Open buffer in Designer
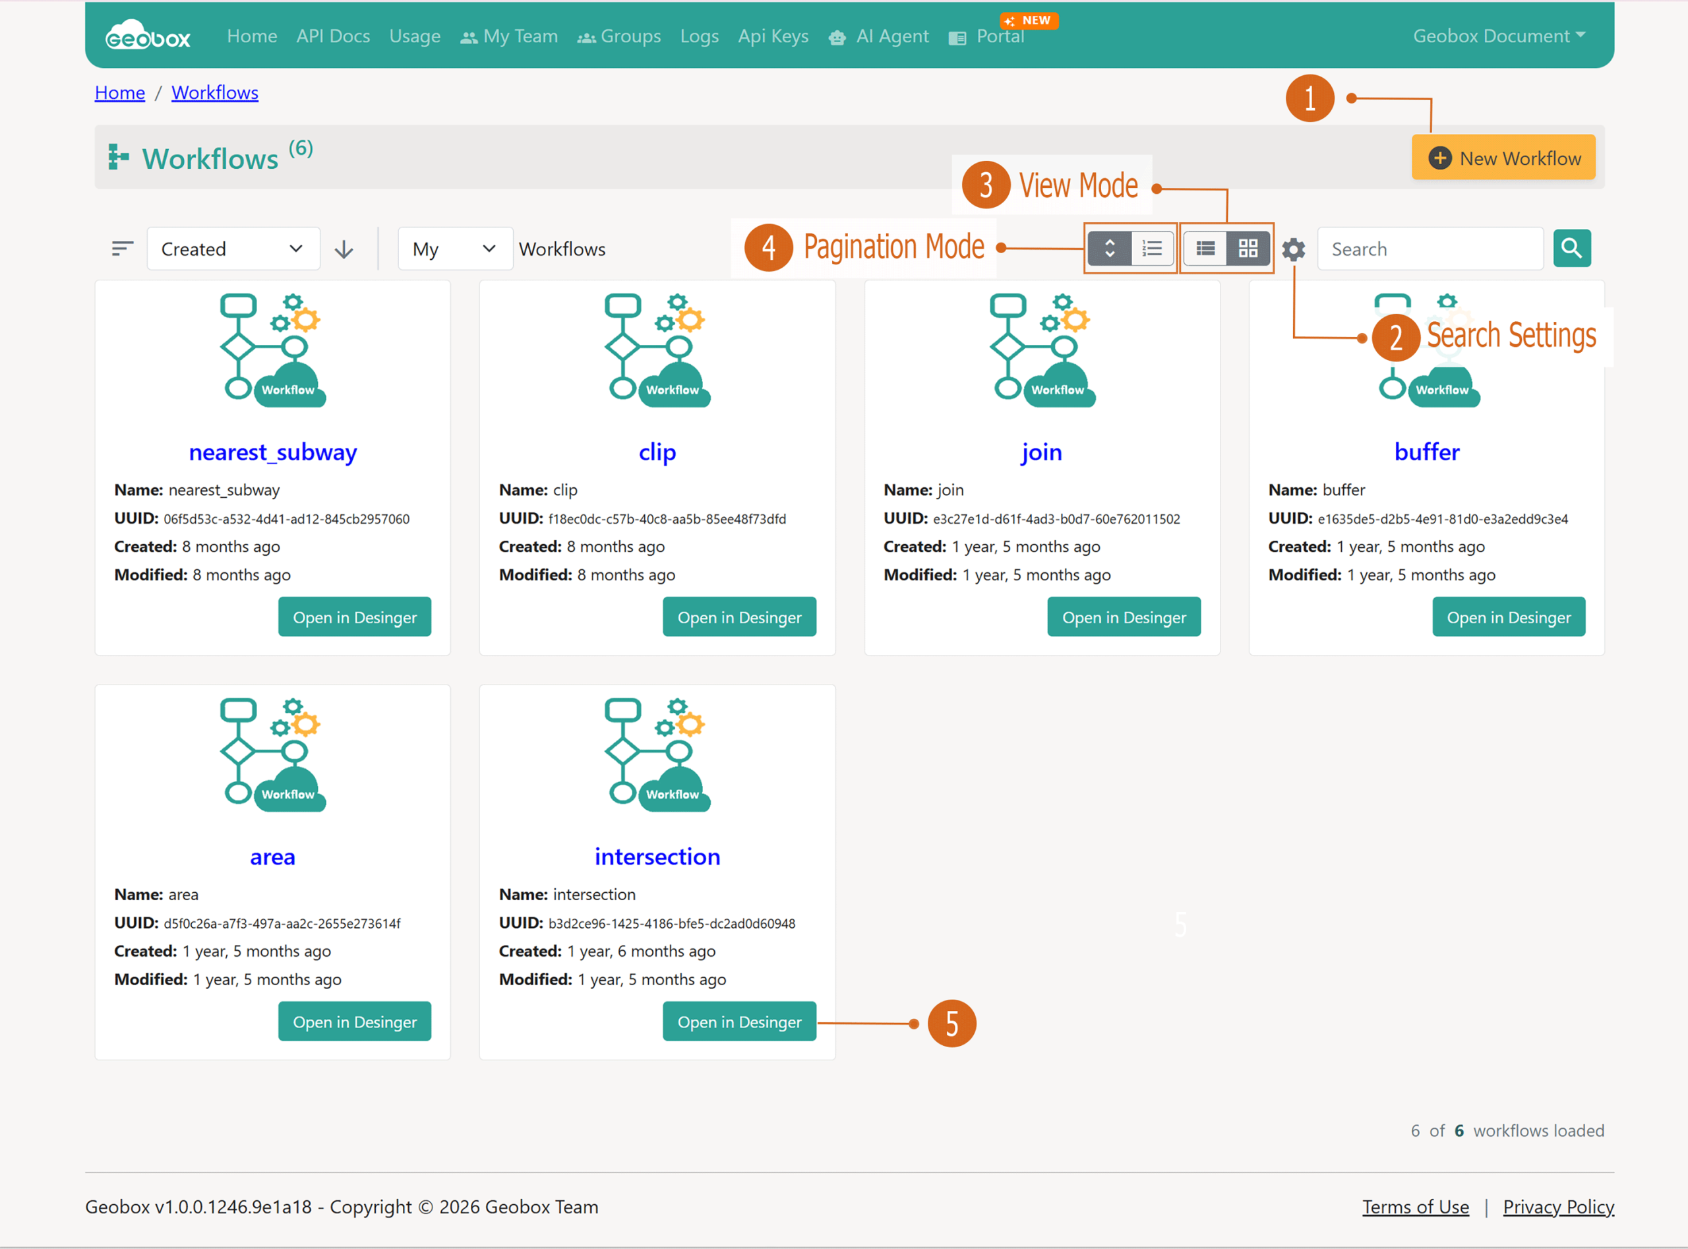This screenshot has height=1249, width=1688. pyautogui.click(x=1509, y=617)
